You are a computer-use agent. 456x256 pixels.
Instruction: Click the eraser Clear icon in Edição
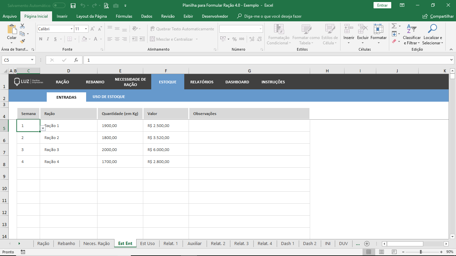[x=394, y=41]
